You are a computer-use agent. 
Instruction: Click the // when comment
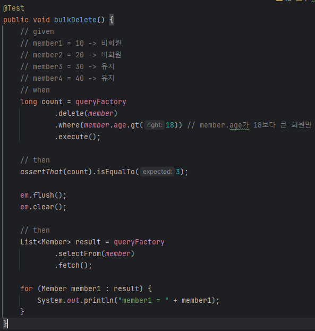35,90
